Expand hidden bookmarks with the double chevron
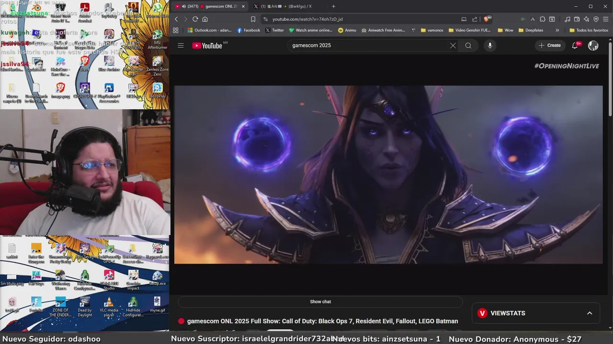 click(x=557, y=30)
